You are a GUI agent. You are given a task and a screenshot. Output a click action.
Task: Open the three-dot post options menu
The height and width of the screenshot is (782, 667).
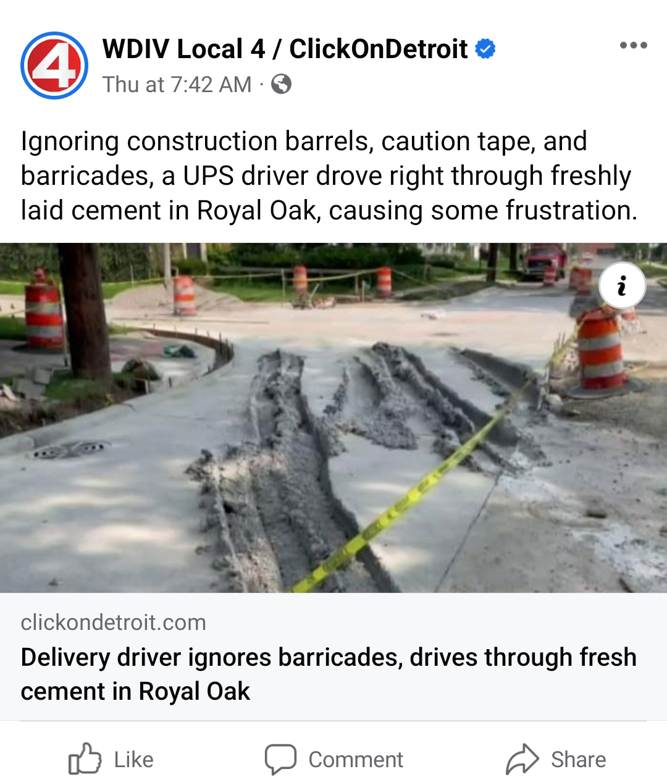[633, 45]
